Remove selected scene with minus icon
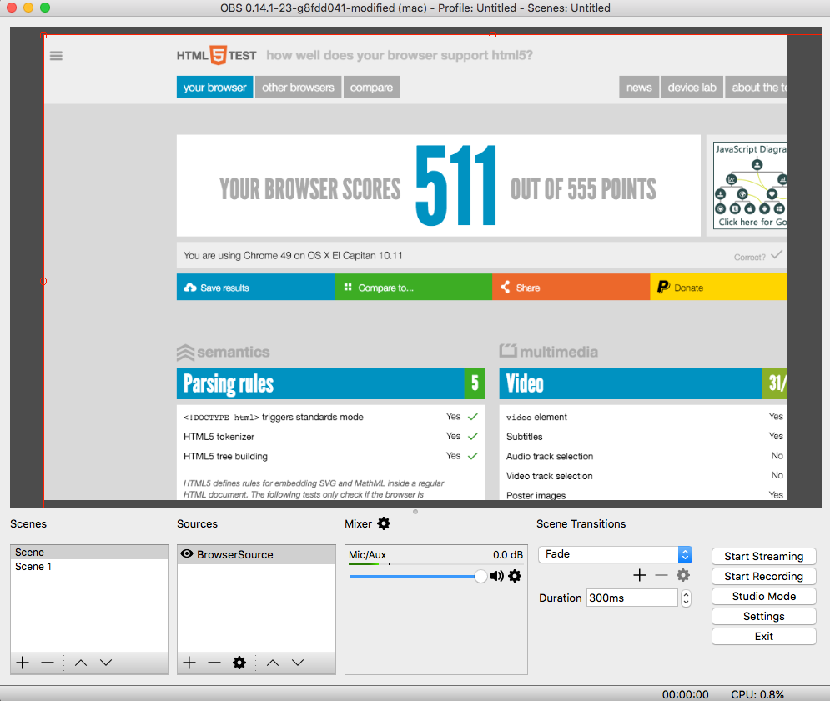Viewport: 830px width, 701px height. pyautogui.click(x=48, y=663)
